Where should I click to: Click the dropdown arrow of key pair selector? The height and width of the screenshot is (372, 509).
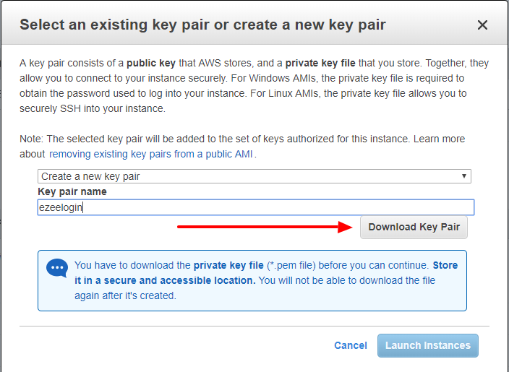(463, 176)
